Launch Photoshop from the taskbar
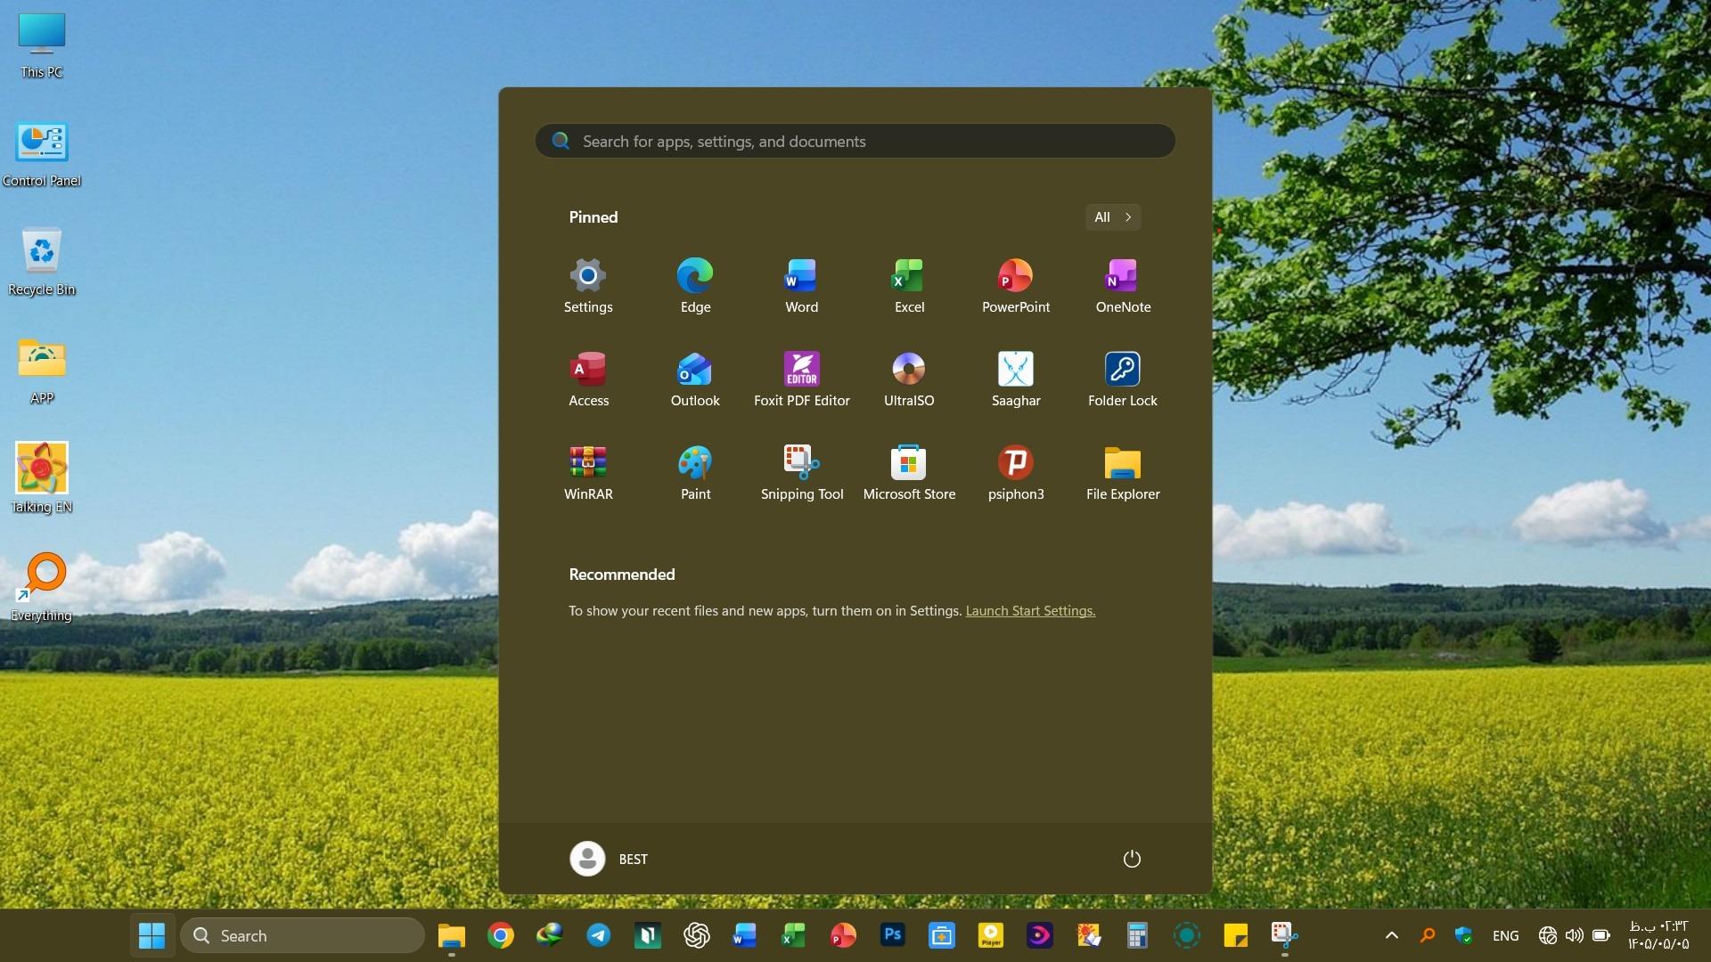Screen dimensions: 1711x962 [x=892, y=935]
